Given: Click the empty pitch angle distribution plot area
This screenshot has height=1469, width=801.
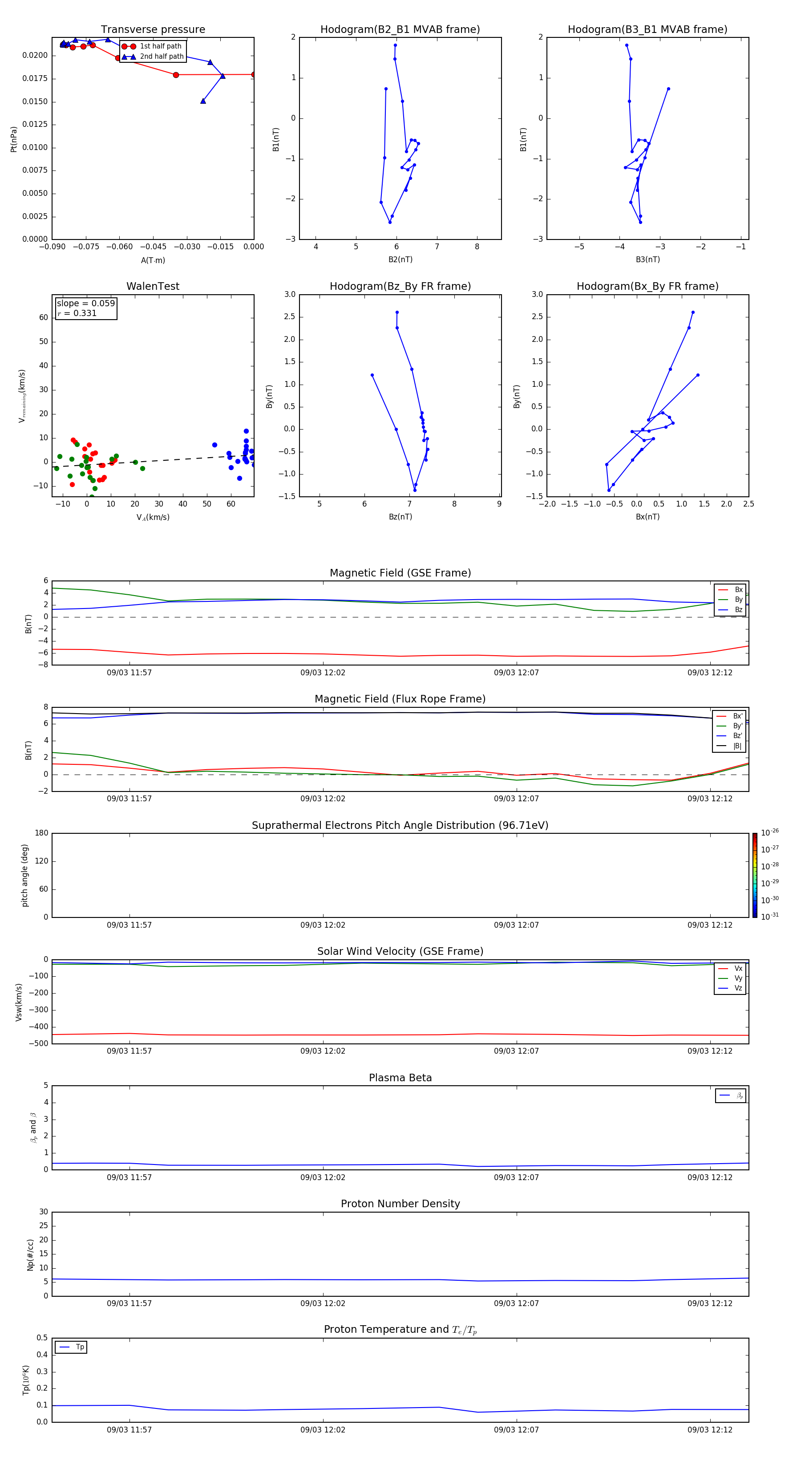Looking at the screenshot, I should pyautogui.click(x=400, y=875).
